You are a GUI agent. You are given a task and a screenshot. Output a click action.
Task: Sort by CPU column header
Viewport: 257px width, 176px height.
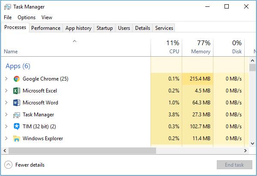tap(167, 47)
